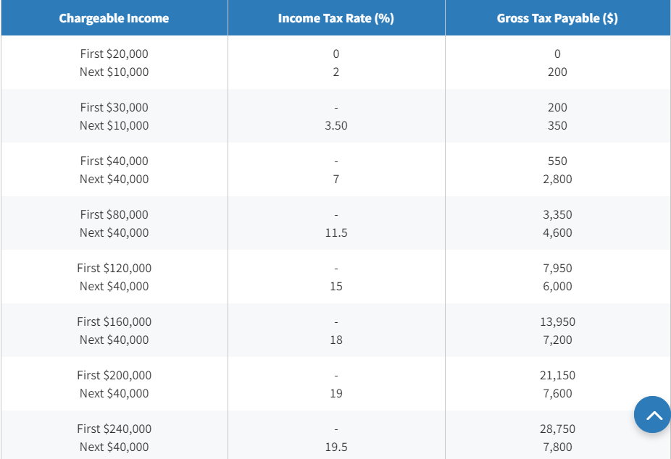This screenshot has height=459, width=671.
Task: Select the Income Tax Rate (%) header
Action: click(335, 18)
